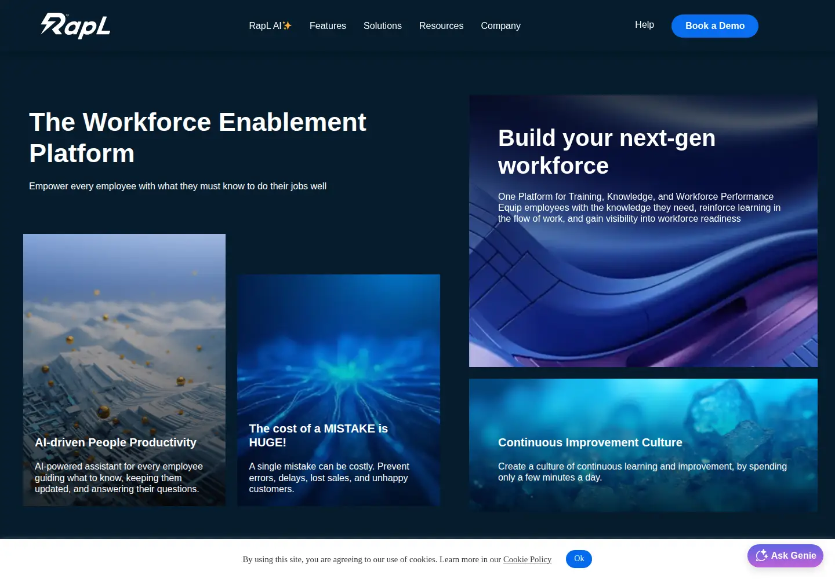Screen dimensions: 835x579
Task: Click the Book a Demo button
Action: pos(715,26)
